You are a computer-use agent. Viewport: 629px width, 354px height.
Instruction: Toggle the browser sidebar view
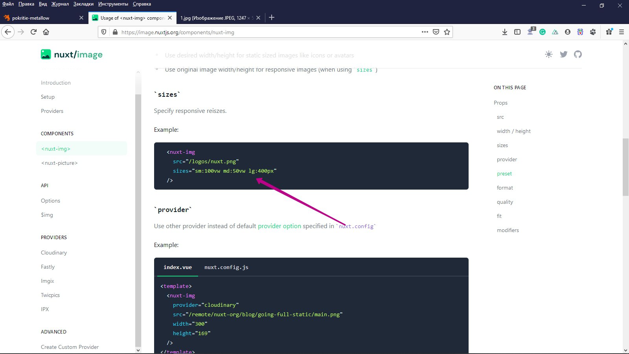tap(517, 32)
